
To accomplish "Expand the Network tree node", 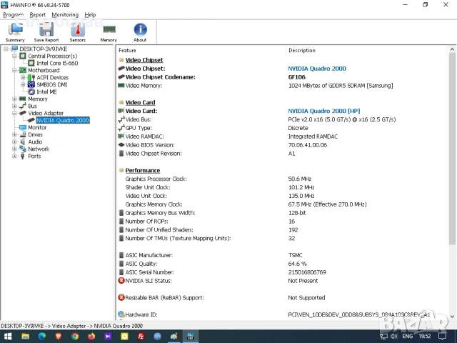I will (x=14, y=149).
